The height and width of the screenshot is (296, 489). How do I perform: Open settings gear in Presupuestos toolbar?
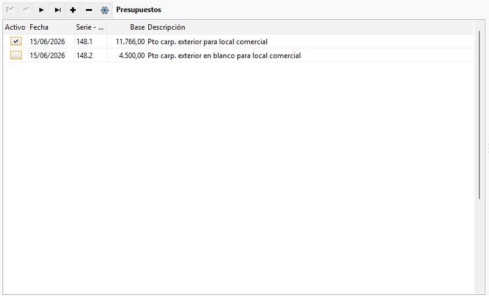tap(105, 10)
